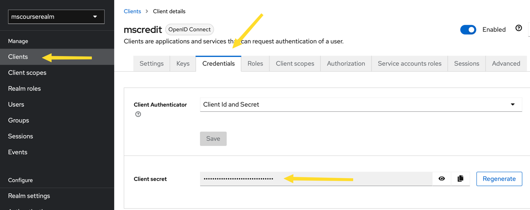Viewport: 530px width, 210px height.
Task: Go to the Authorization tab
Action: point(346,64)
